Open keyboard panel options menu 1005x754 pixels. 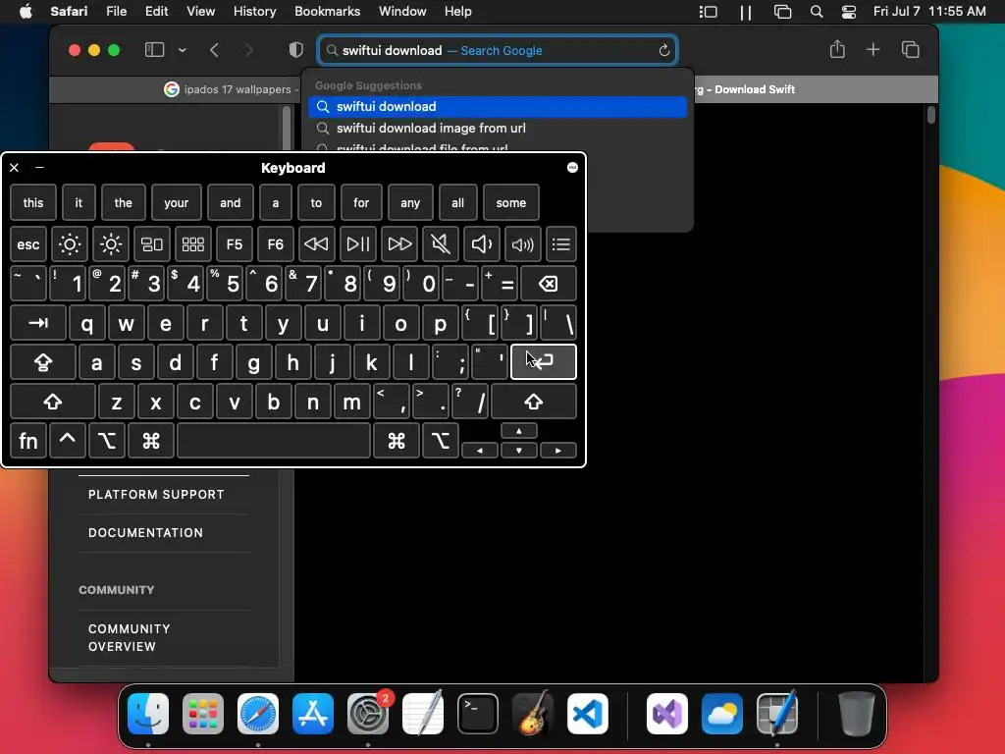(x=572, y=167)
